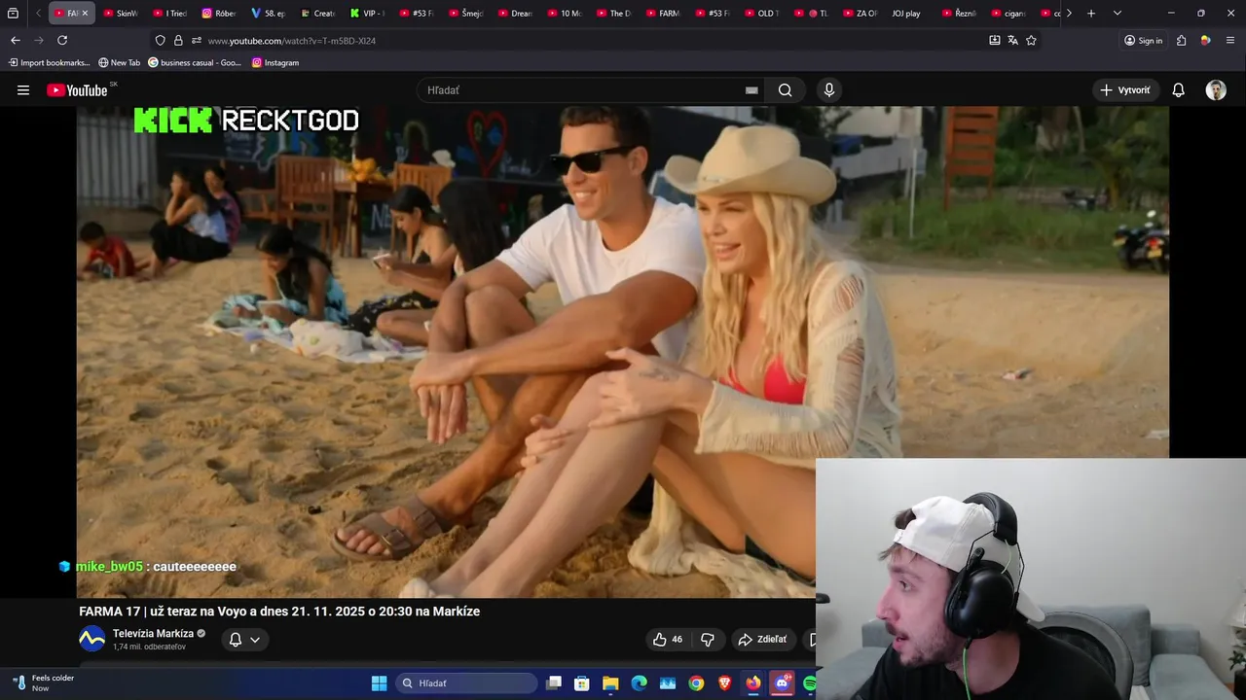
Task: Click the Windows taskbar Hľadať search box
Action: (x=466, y=683)
